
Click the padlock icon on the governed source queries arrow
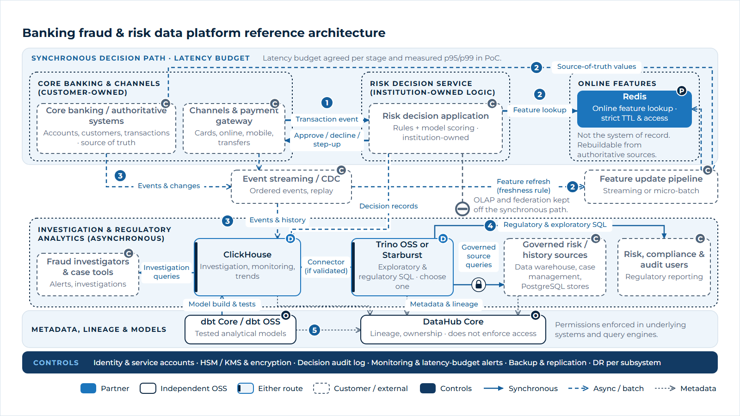click(479, 284)
